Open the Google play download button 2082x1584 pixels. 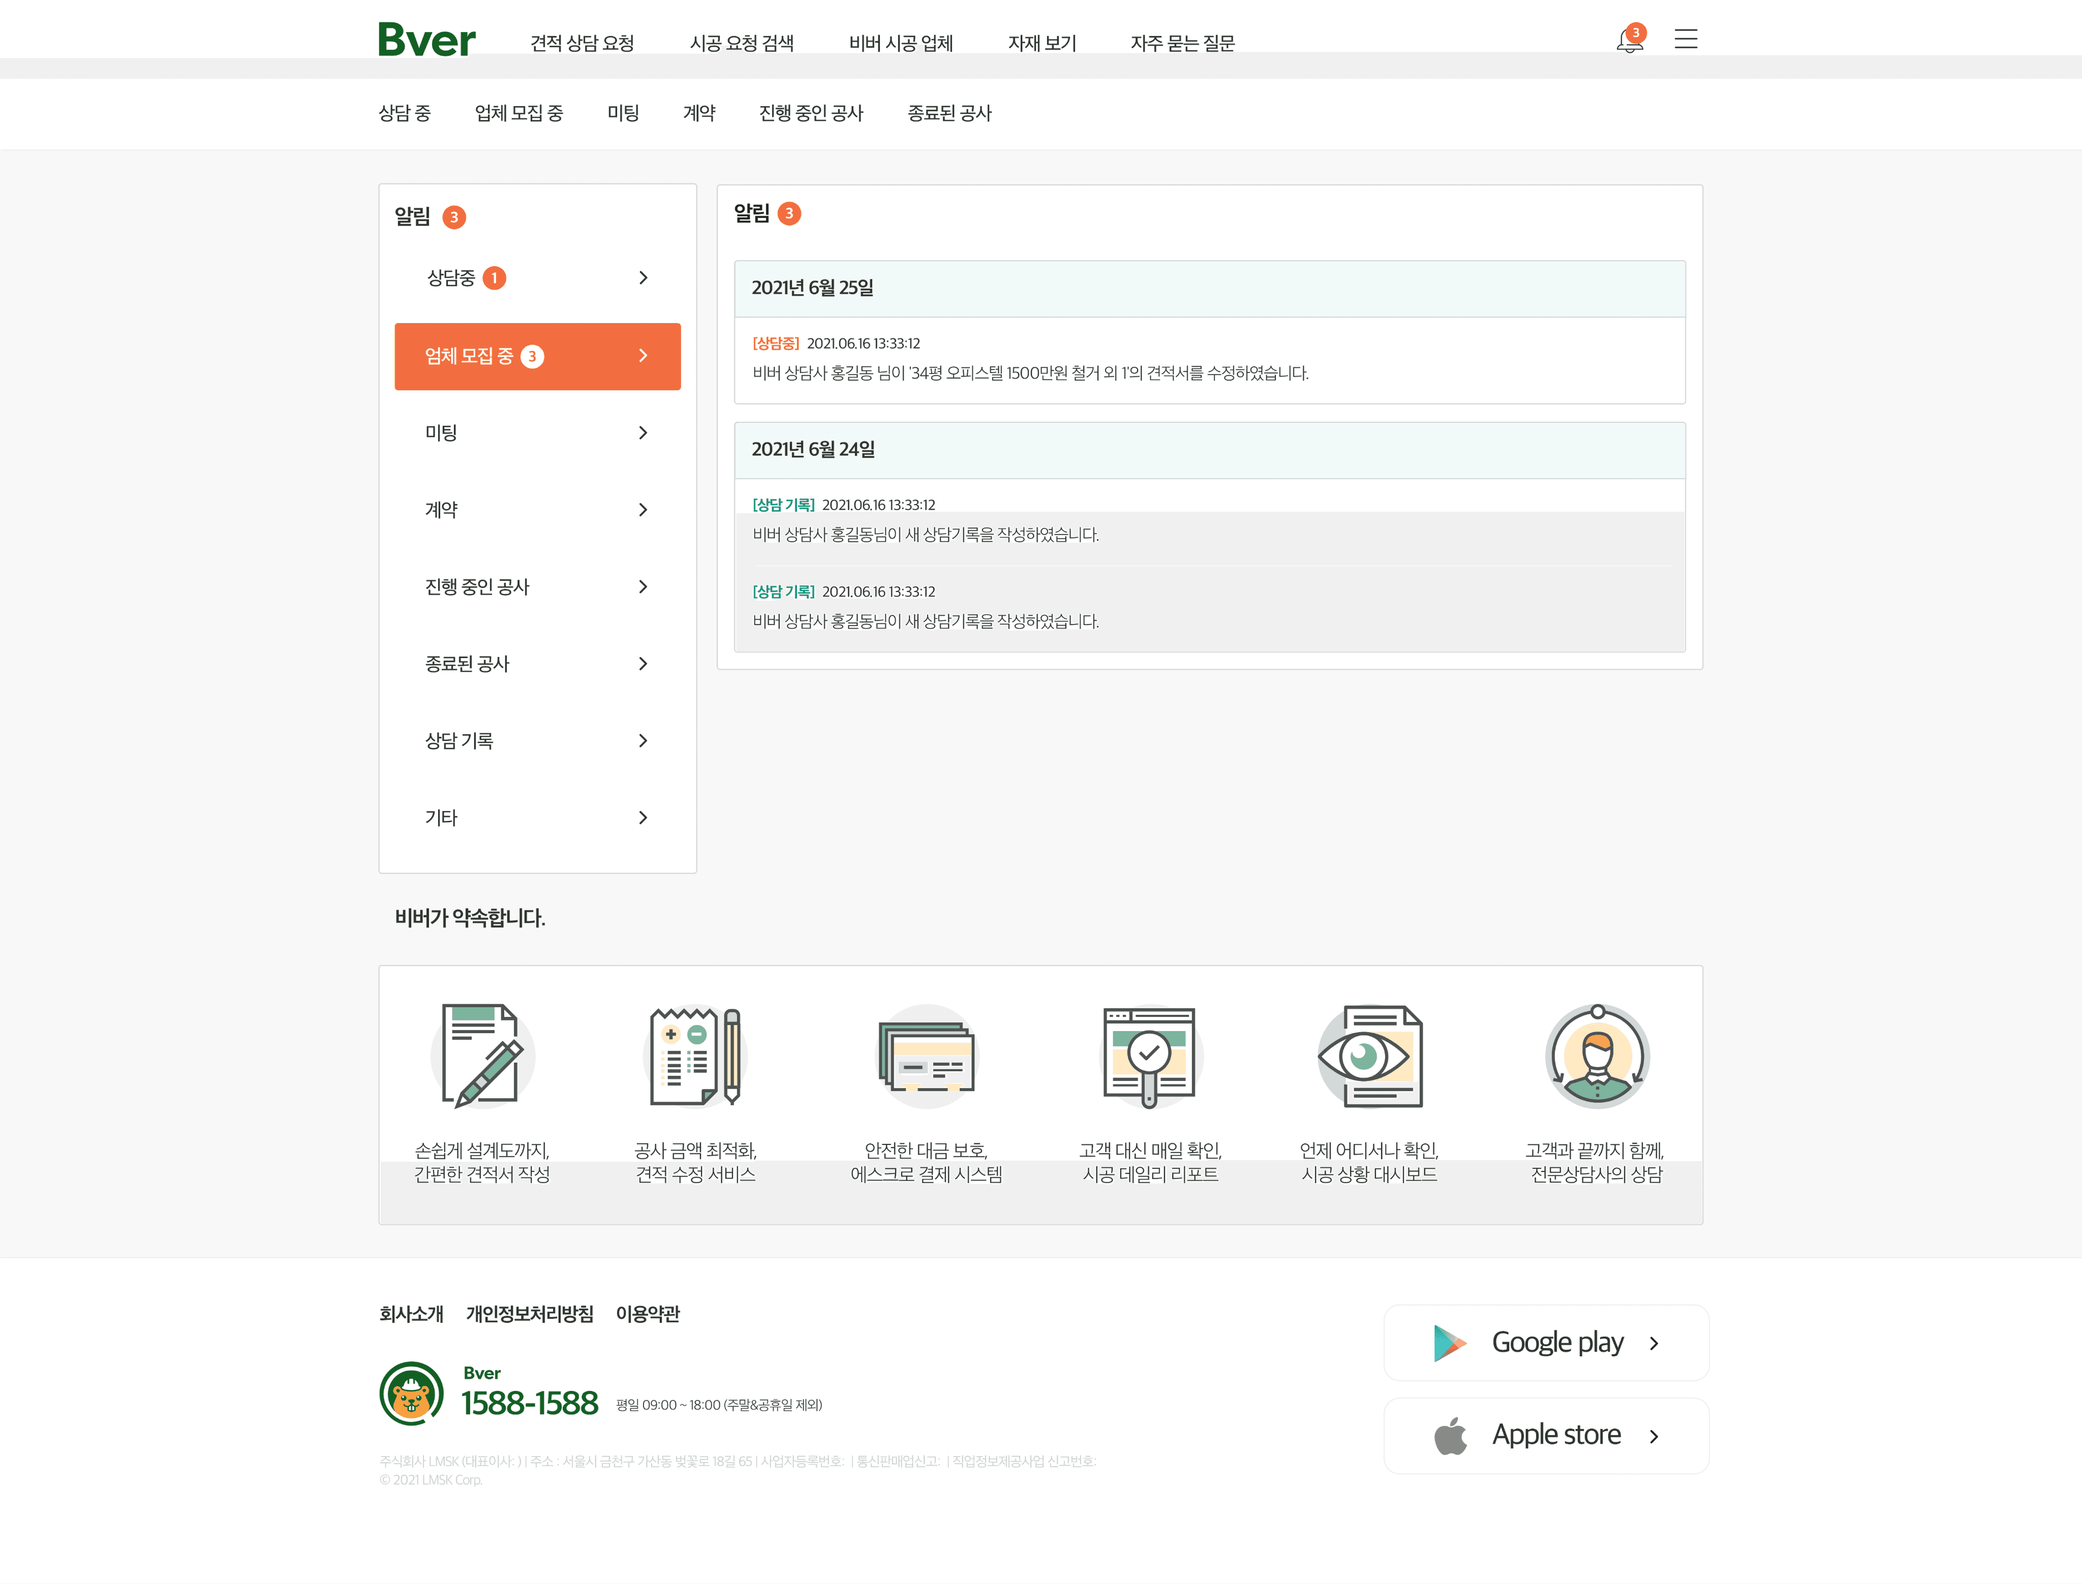[1545, 1343]
